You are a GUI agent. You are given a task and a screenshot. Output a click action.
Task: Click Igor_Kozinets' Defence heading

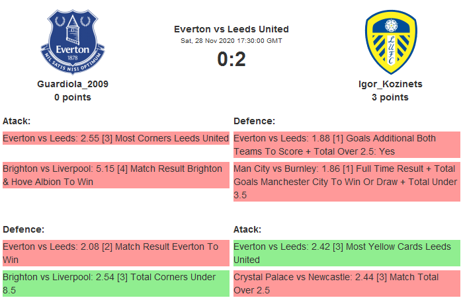254,121
